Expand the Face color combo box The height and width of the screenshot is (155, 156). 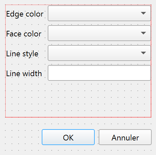point(99,33)
